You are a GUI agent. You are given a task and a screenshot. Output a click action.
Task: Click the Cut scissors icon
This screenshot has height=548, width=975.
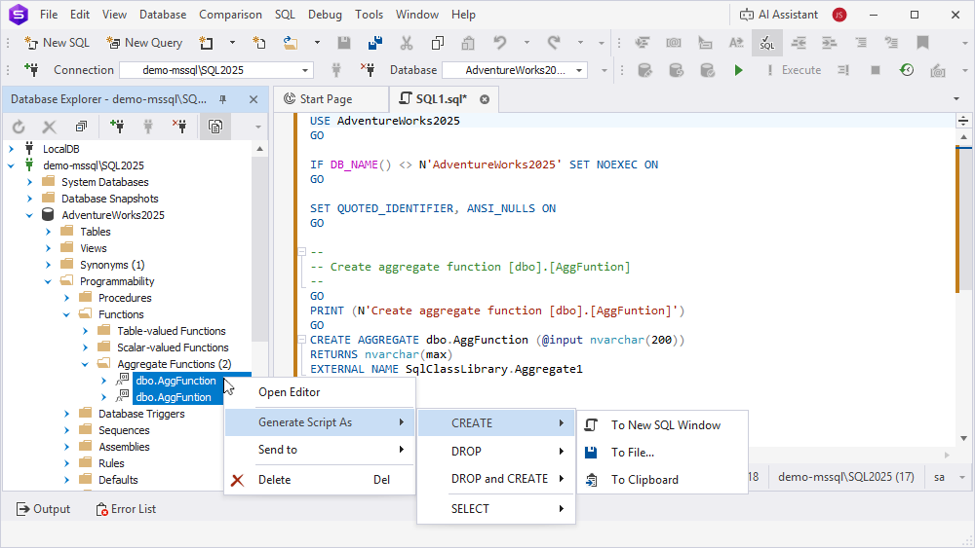[x=406, y=43]
